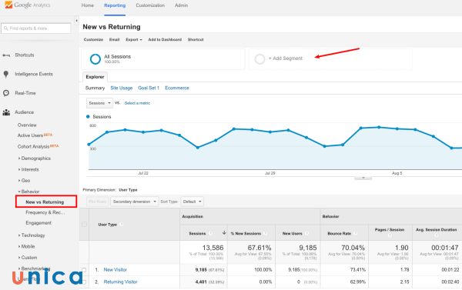Screen dimensions: 462x290
Task: Open Active Users report
Action: 30,135
